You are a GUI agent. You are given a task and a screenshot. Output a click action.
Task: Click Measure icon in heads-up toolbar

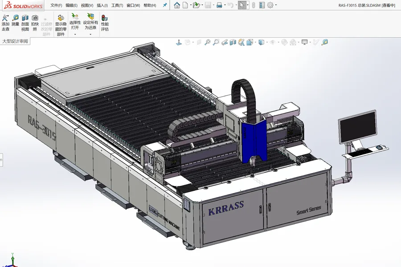pyautogui.click(x=325, y=42)
